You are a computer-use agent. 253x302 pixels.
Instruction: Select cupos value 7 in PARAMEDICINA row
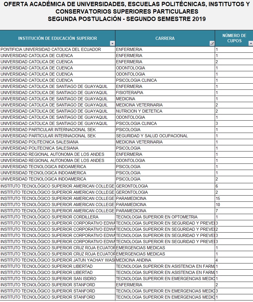pos(234,211)
